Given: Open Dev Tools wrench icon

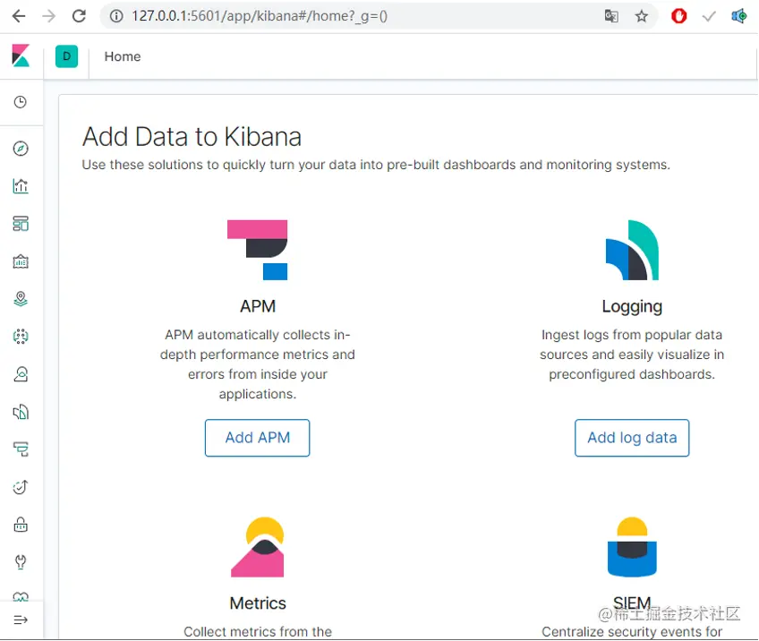Looking at the screenshot, I should pos(21,562).
